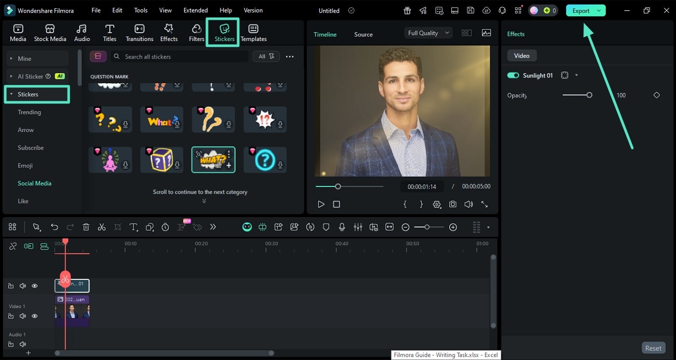Open the voiceover microphone recording tool
Screen dimensions: 676x360
point(342,227)
